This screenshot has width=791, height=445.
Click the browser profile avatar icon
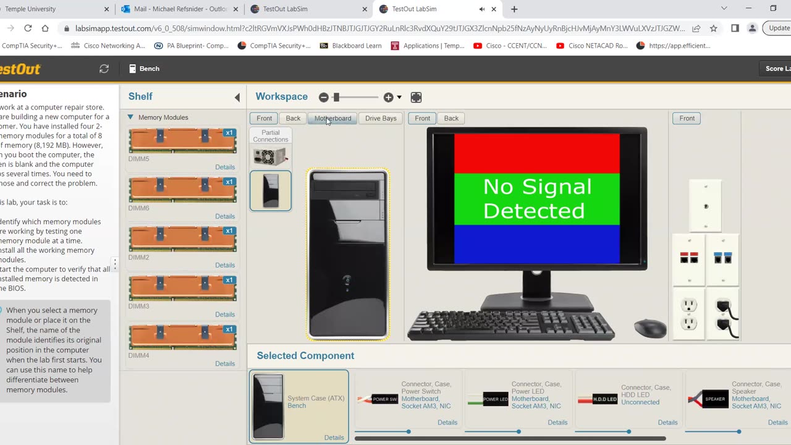point(752,28)
